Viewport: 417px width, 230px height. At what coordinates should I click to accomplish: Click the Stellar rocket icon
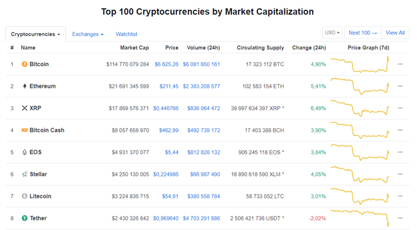click(25, 174)
